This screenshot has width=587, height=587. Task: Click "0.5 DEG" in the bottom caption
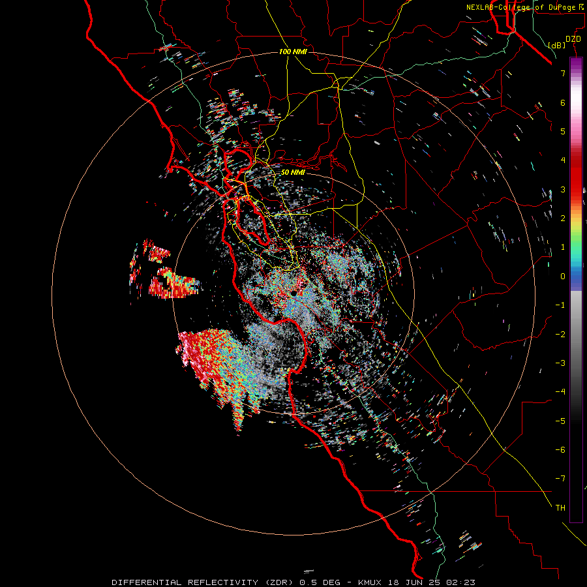pyautogui.click(x=320, y=582)
